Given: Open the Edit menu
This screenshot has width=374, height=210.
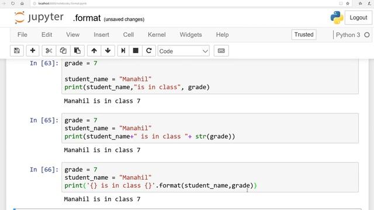Looking at the screenshot, I should [x=47, y=35].
